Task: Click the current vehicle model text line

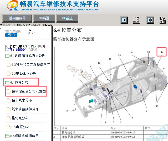Action: coord(26,25)
